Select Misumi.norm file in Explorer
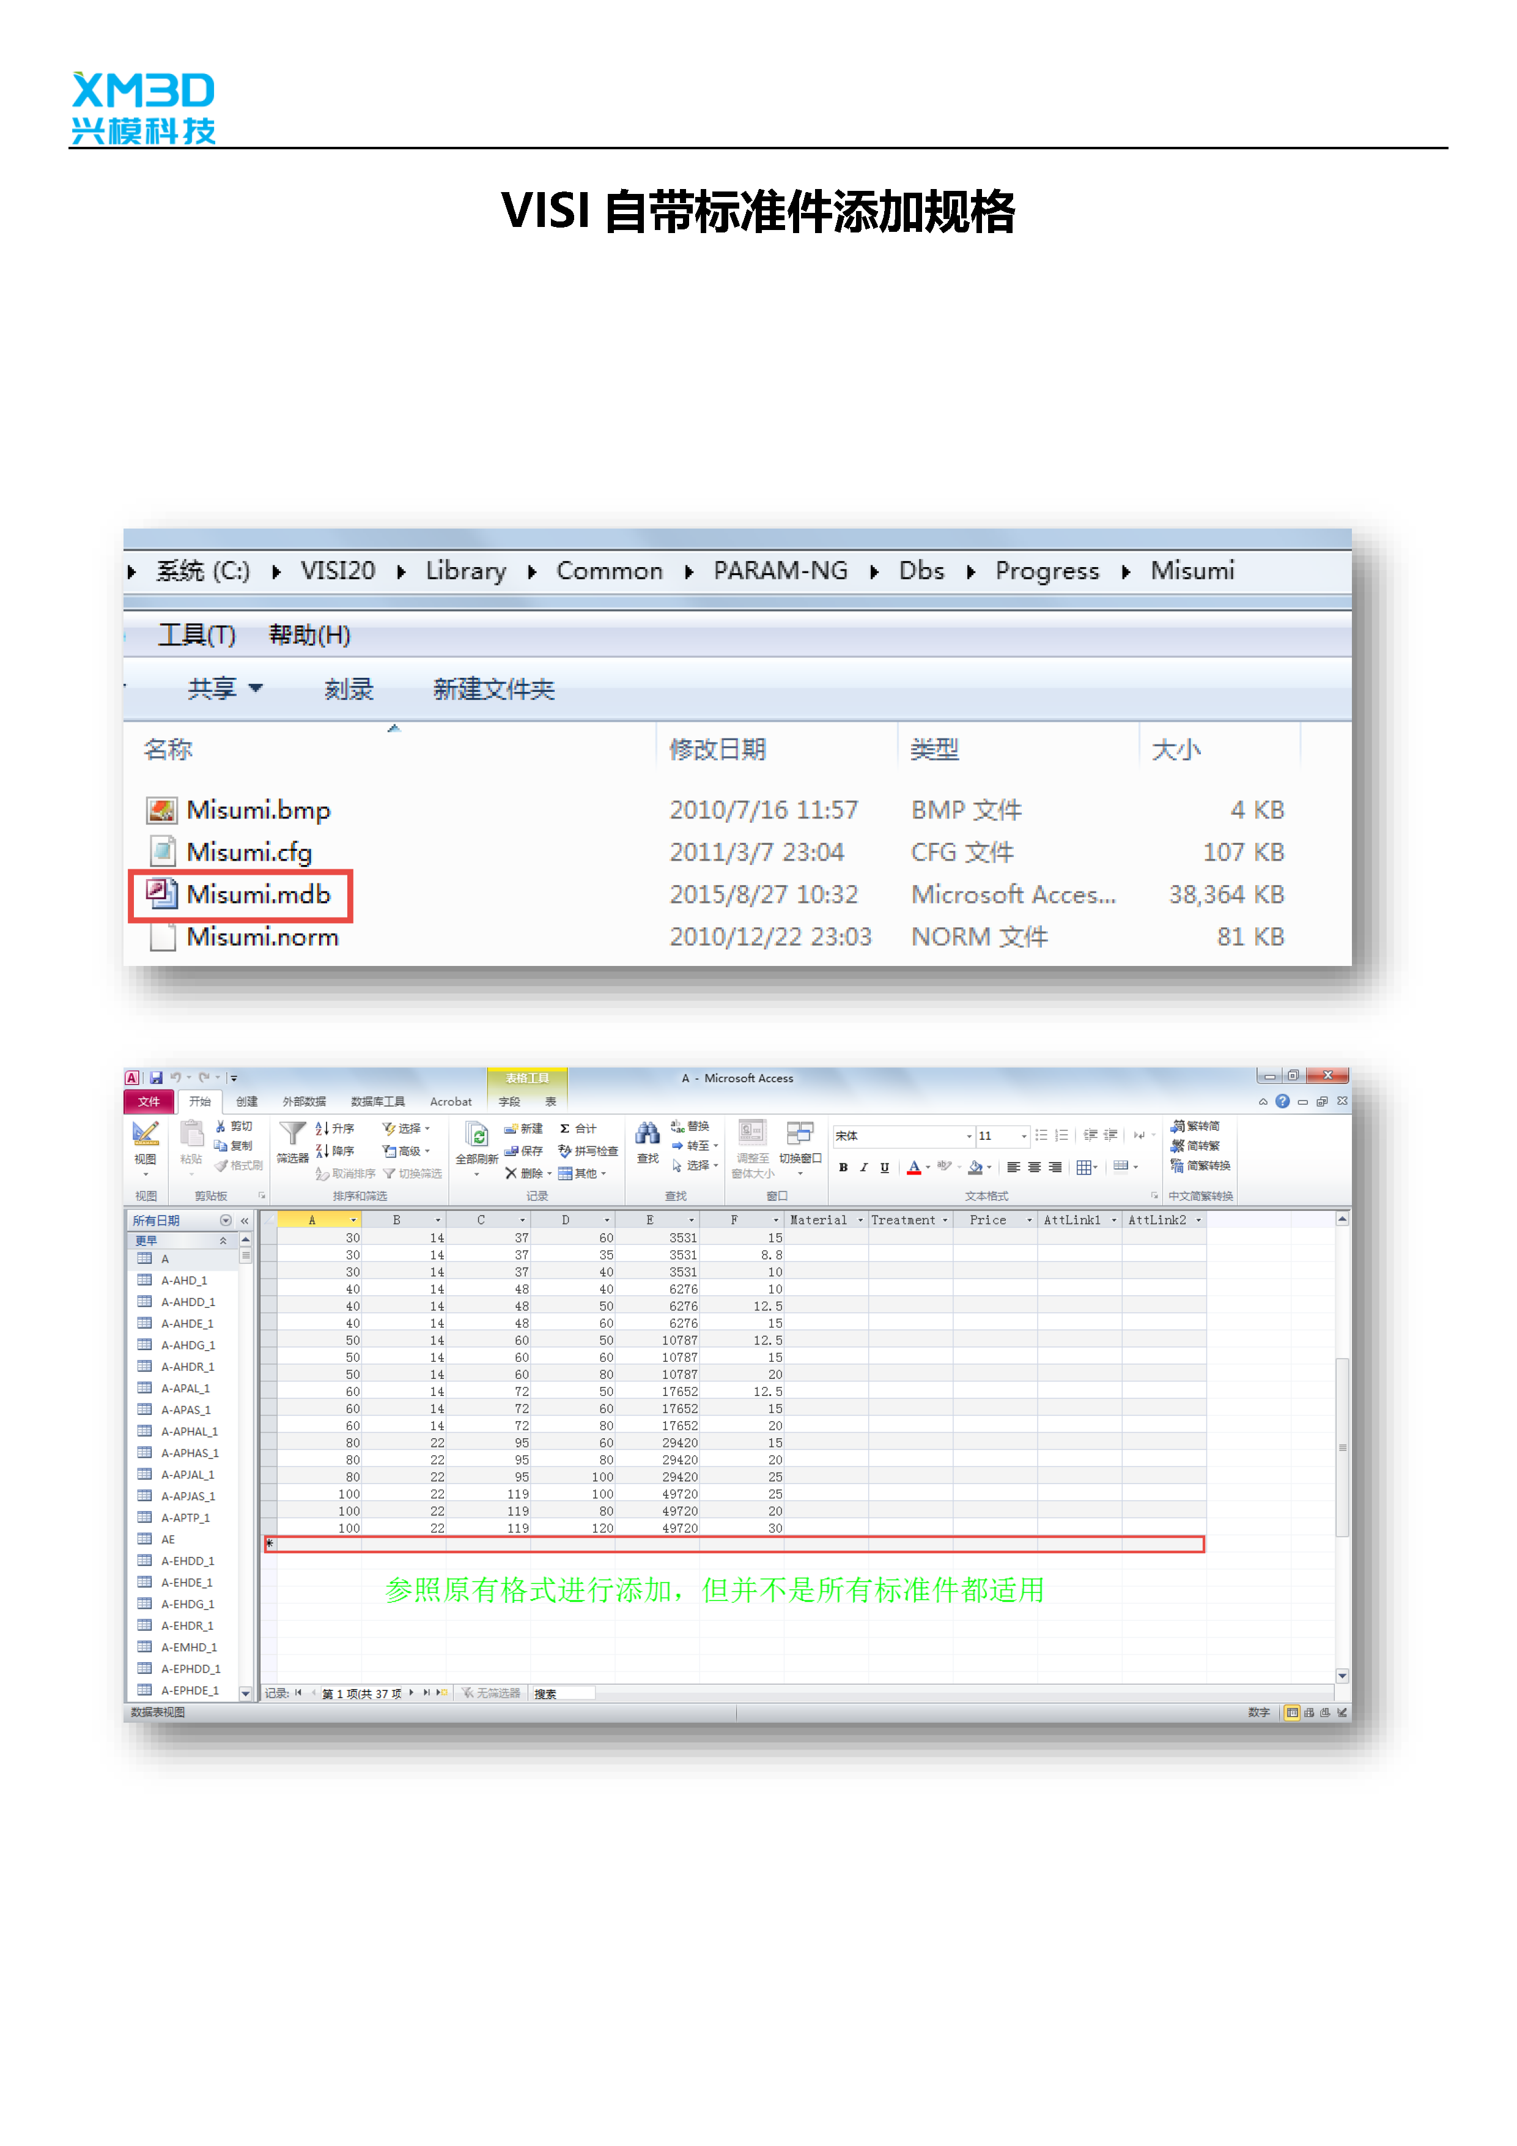Image resolution: width=1517 pixels, height=2146 pixels. (262, 937)
